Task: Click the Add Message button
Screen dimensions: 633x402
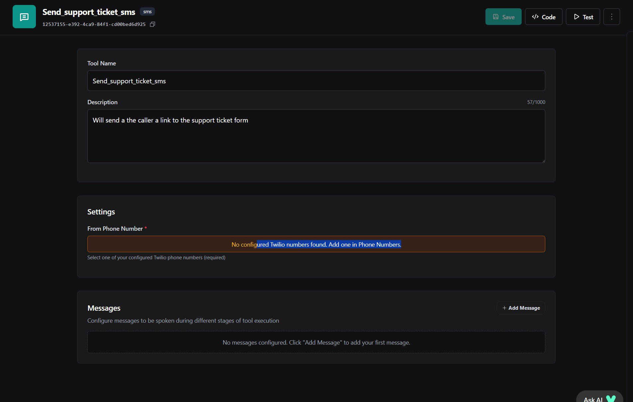Action: 521,308
